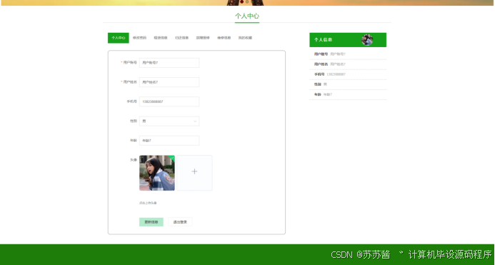Click the green check badge on avatar thumbnail
The height and width of the screenshot is (265, 495).
pyautogui.click(x=172, y=157)
